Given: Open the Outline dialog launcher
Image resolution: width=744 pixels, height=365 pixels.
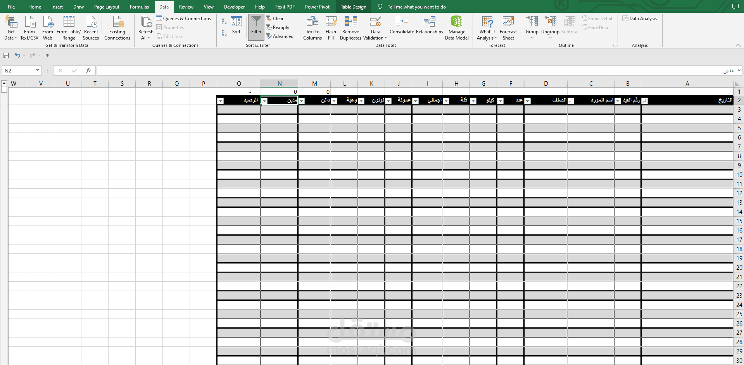Looking at the screenshot, I should (615, 45).
